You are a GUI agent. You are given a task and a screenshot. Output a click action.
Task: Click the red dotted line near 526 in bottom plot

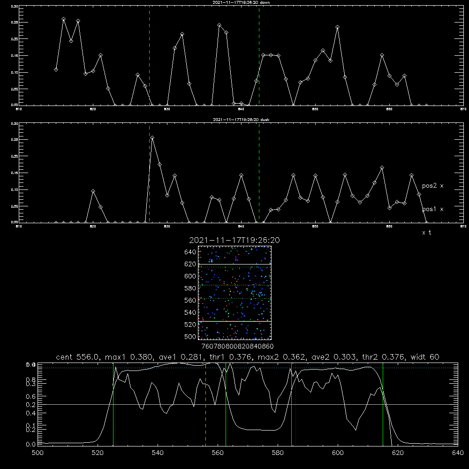pos(115,404)
